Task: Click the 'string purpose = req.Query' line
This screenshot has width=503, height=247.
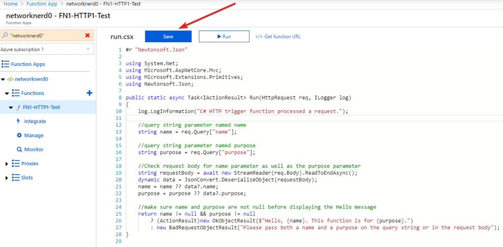Action: click(x=197, y=152)
